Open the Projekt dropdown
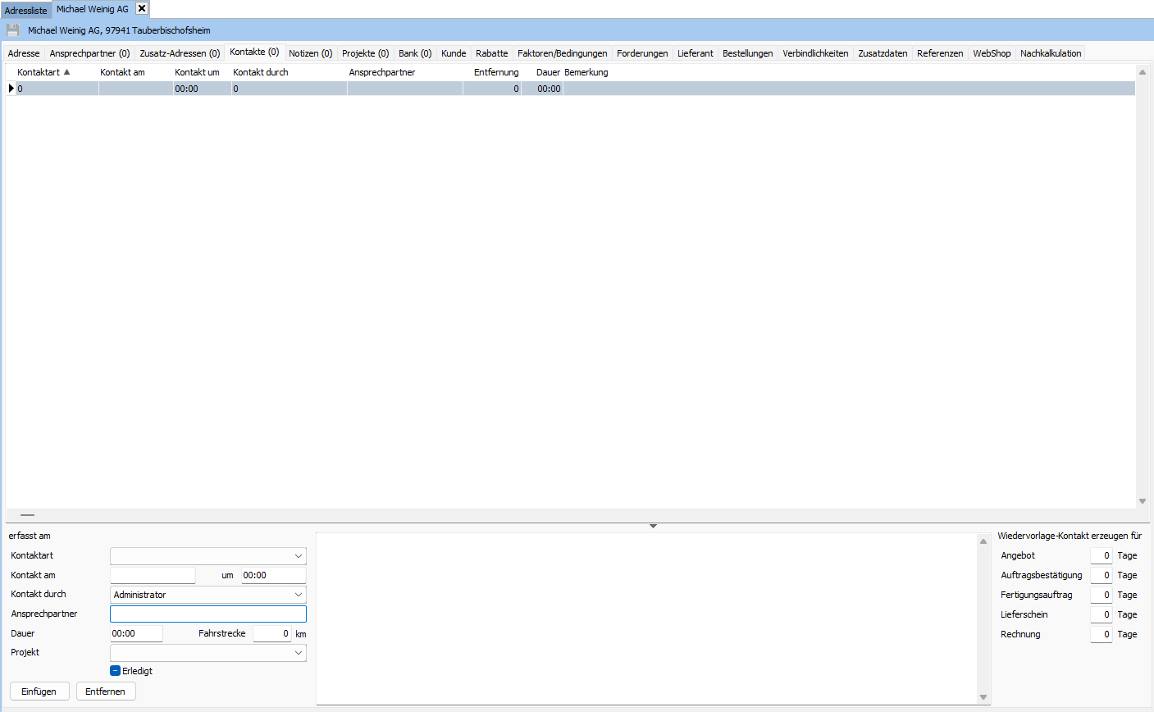Screen dimensions: 1154x712 coord(299,652)
